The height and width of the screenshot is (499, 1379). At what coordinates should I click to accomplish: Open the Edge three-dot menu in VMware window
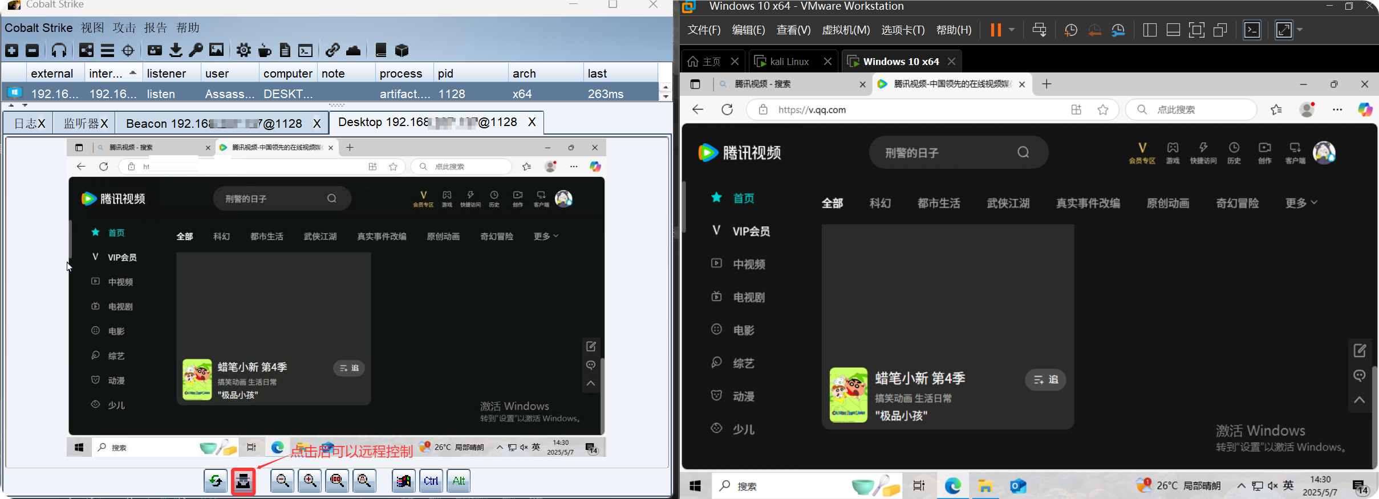tap(1337, 109)
